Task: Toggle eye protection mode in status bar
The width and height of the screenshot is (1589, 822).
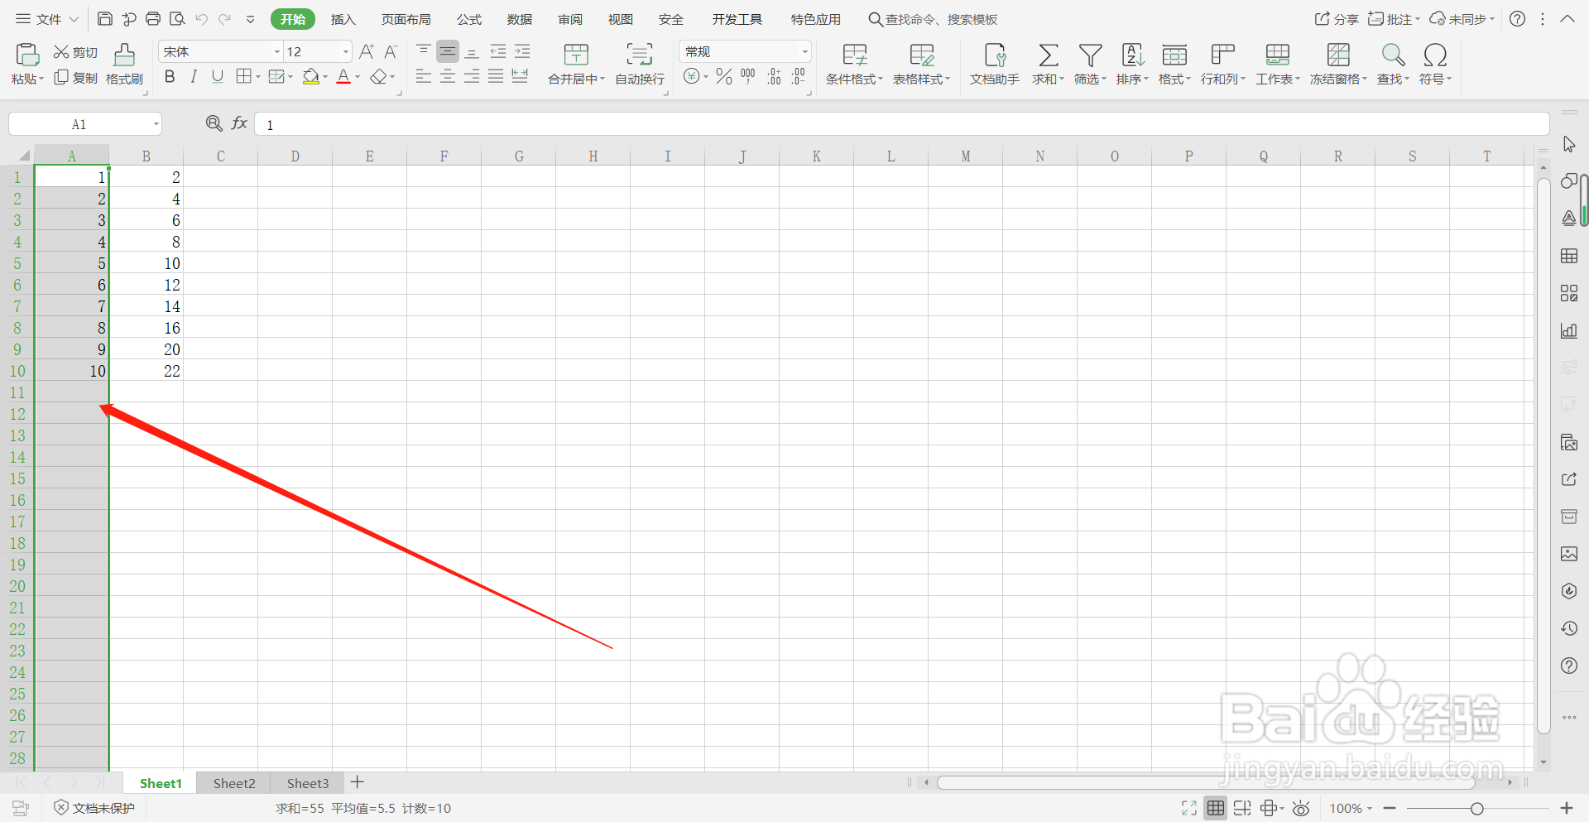Action: 1301,808
